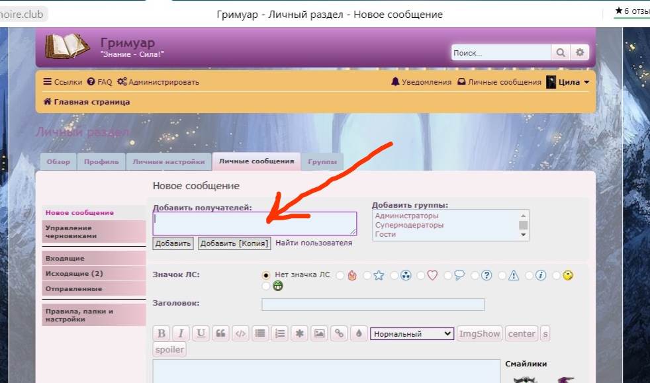
Task: Select the italic formatting icon
Action: (x=181, y=333)
